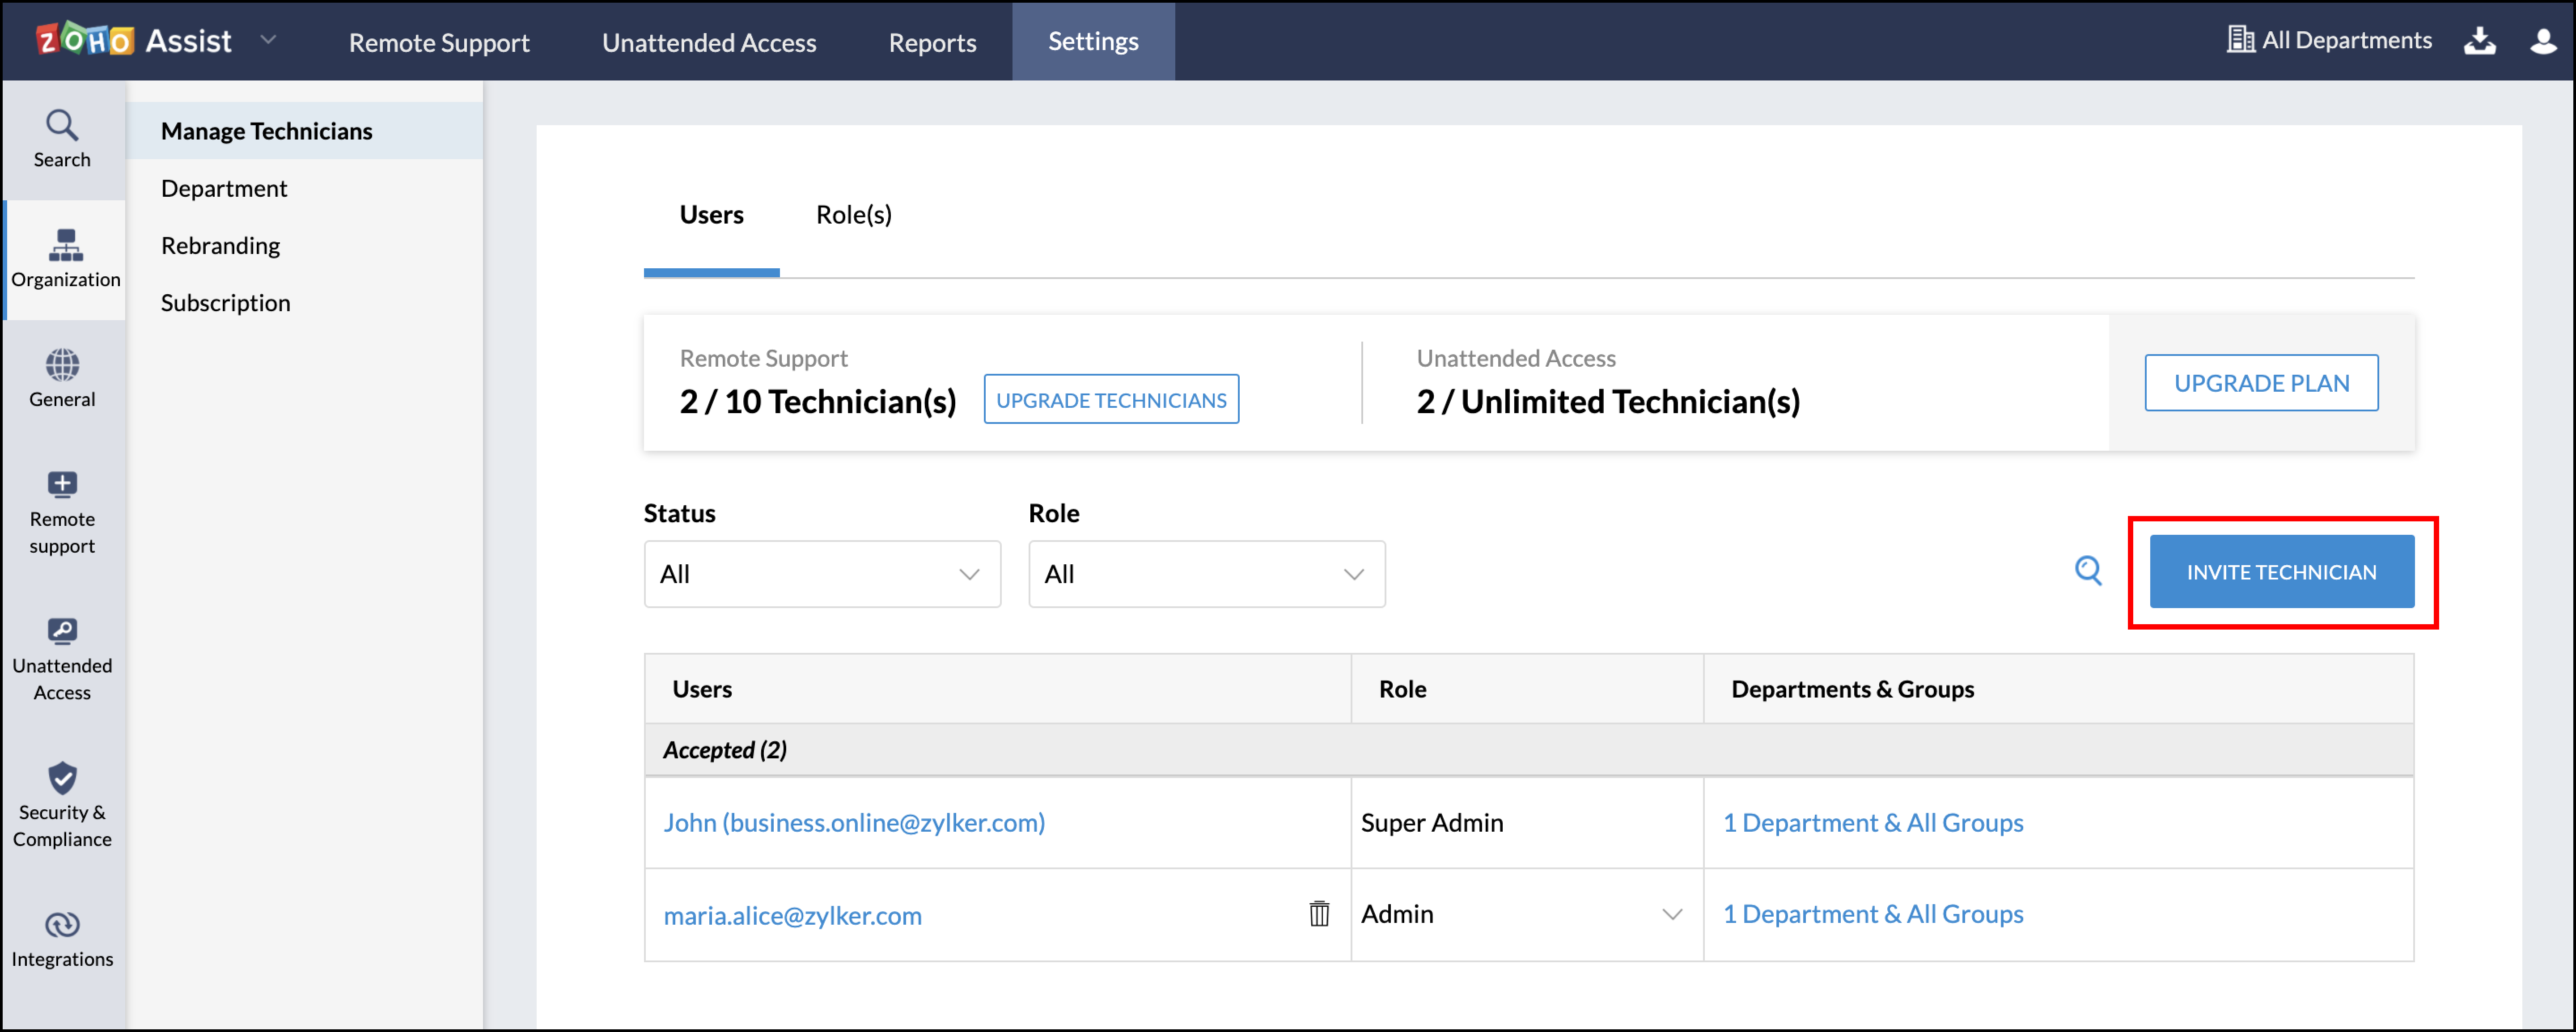Switch to the Users tab
Image resolution: width=2576 pixels, height=1032 pixels.
pos(711,214)
